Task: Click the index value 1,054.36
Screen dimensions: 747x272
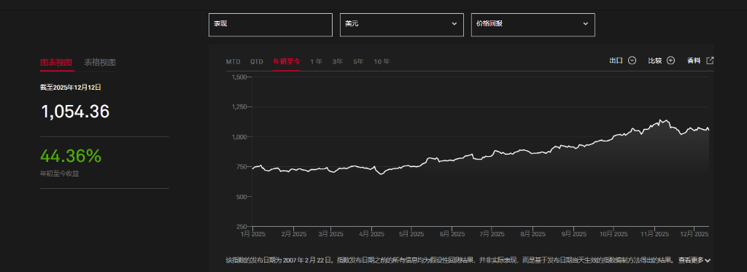Action: pyautogui.click(x=75, y=112)
